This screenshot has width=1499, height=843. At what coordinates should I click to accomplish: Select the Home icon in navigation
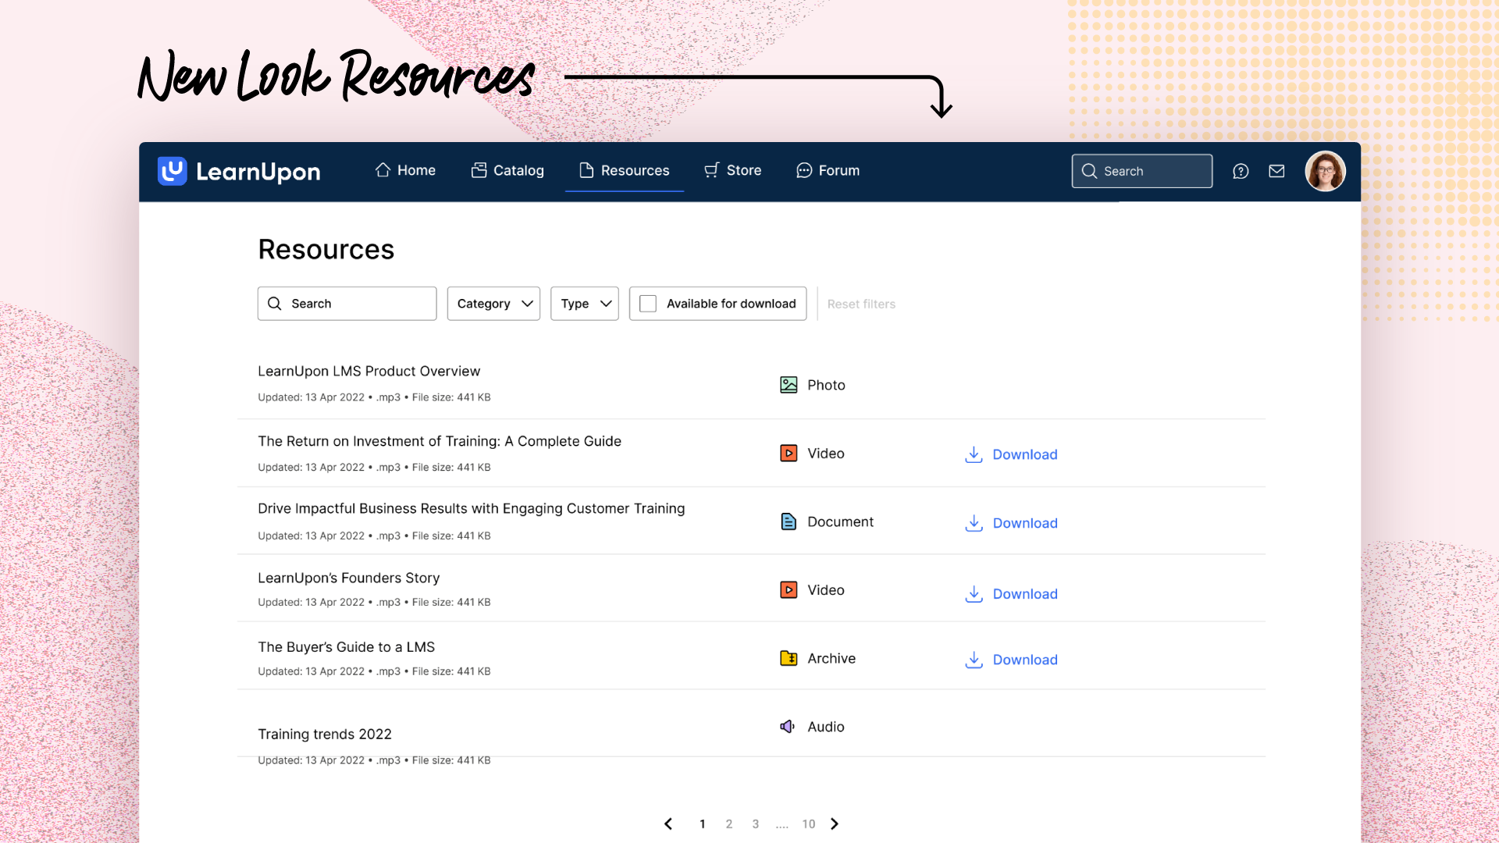[383, 170]
